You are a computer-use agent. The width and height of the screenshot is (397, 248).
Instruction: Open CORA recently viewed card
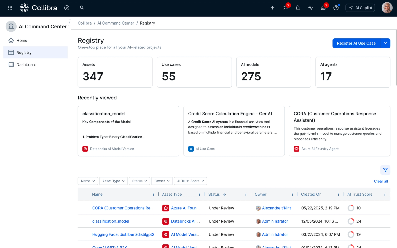(x=340, y=131)
